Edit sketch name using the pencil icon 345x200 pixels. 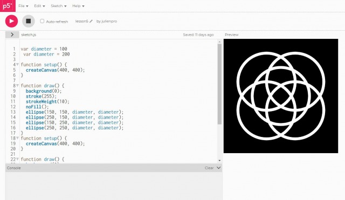coord(91,22)
